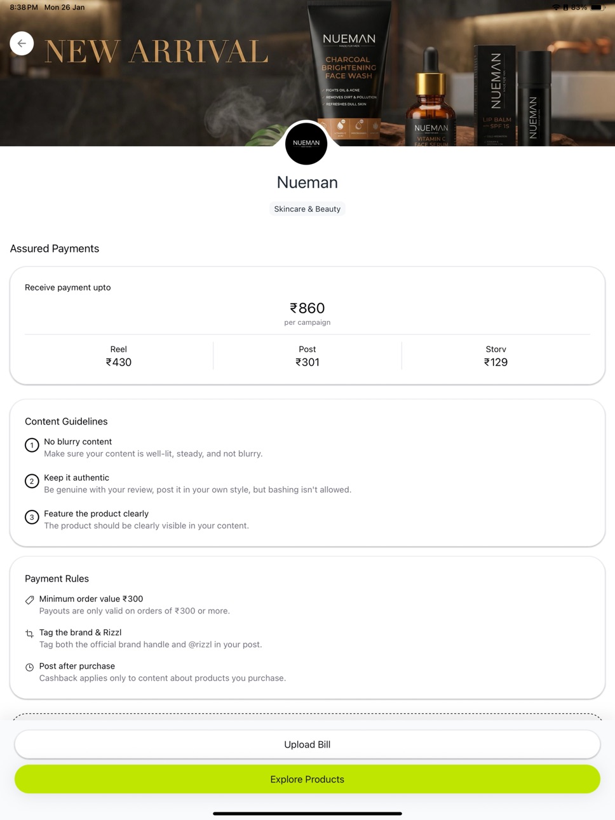The image size is (615, 820).
Task: Click the Upload Bill button
Action: pos(307,744)
